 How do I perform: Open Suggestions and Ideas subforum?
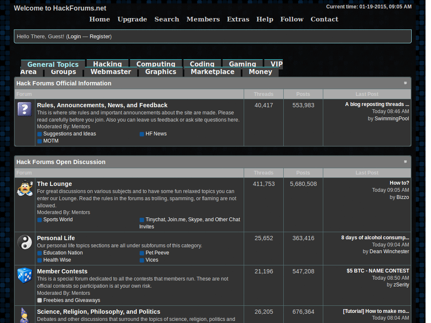(x=69, y=134)
